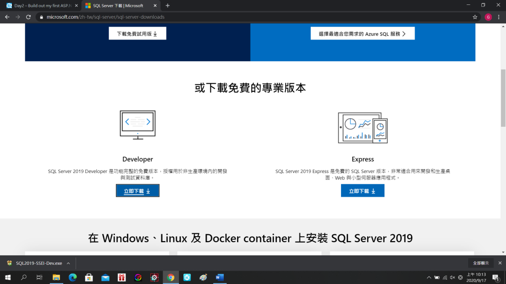Launch File Explorer from taskbar
506x284 pixels.
56,277
